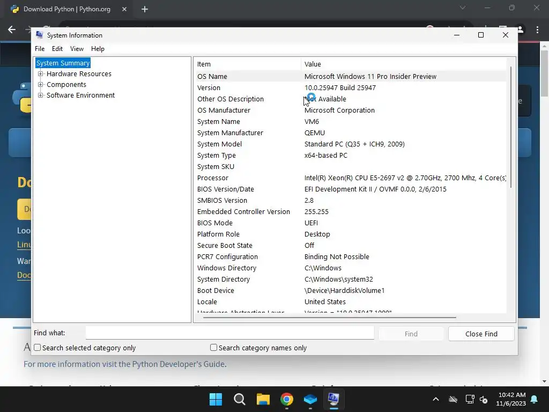Image resolution: width=549 pixels, height=412 pixels.
Task: Click 10.0.25947 Build 25947 value
Action: (x=340, y=87)
